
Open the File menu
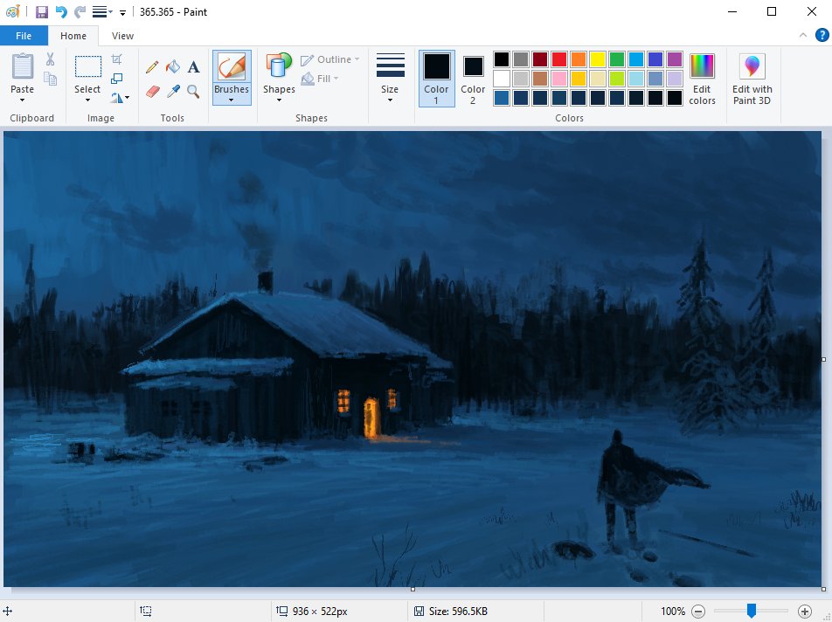pos(24,36)
